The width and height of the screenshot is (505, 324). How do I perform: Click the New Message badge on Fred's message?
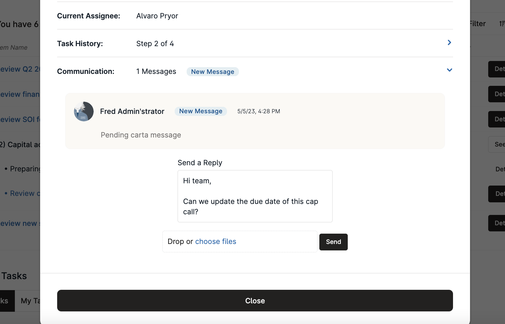coord(201,111)
